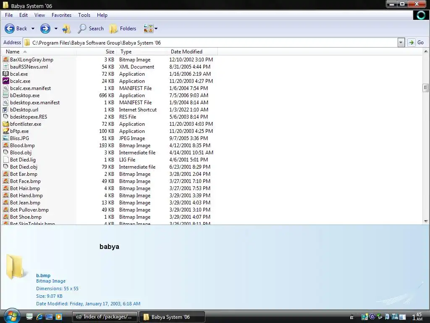This screenshot has width=430, height=323.
Task: Select the bFtp.exe application icon
Action: 5,131
